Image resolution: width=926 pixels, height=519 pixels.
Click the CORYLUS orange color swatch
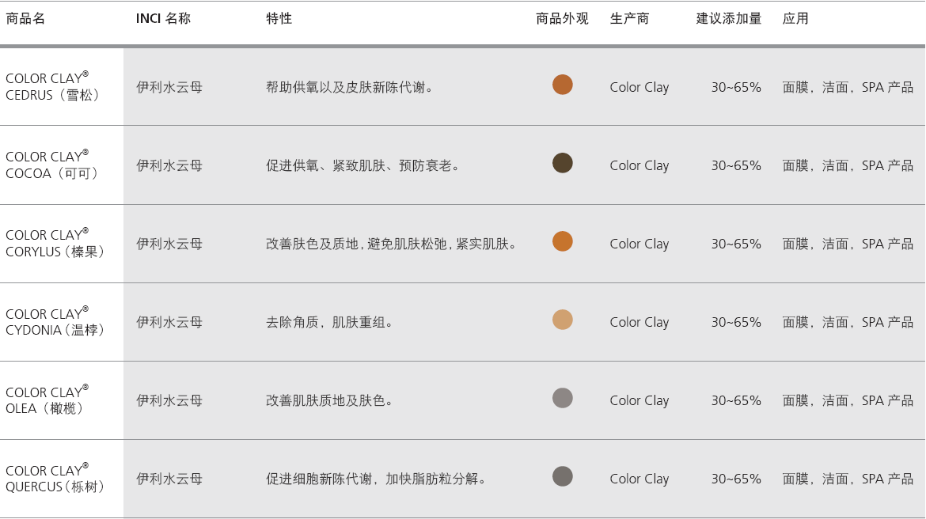(x=562, y=241)
